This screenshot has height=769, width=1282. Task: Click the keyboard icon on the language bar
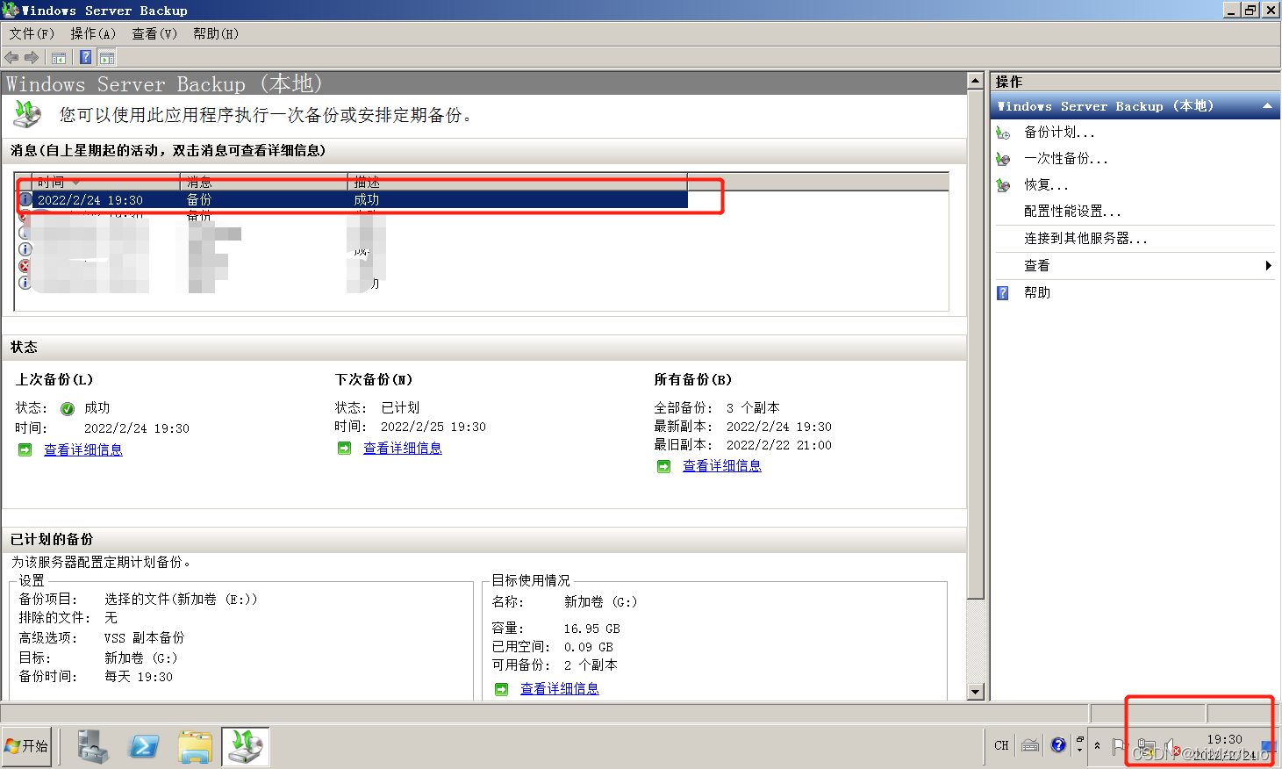click(x=1030, y=745)
